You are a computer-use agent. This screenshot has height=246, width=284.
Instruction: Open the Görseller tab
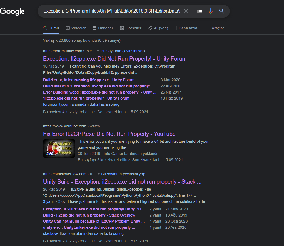pyautogui.click(x=131, y=28)
